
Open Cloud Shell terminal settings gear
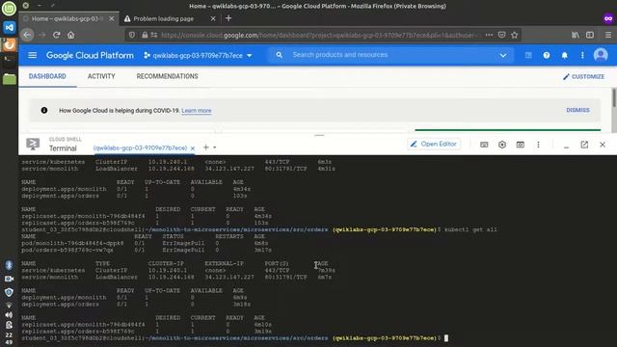pyautogui.click(x=502, y=145)
